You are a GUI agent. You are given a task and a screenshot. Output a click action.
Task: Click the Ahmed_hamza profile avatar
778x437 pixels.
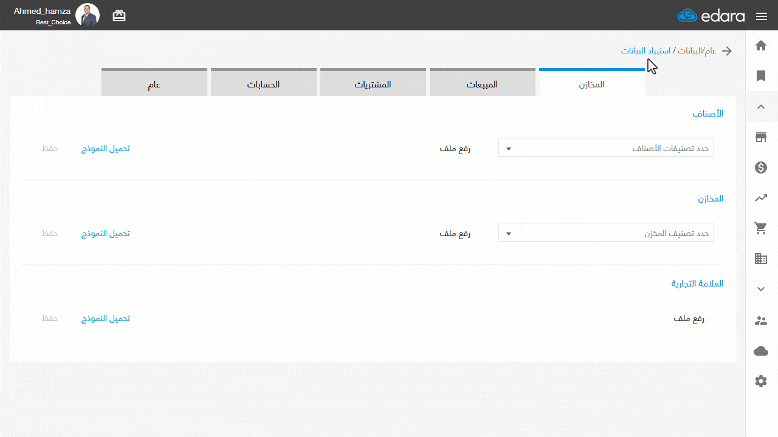tap(88, 15)
